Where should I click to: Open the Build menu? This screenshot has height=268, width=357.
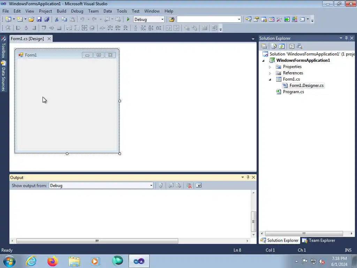(x=61, y=11)
